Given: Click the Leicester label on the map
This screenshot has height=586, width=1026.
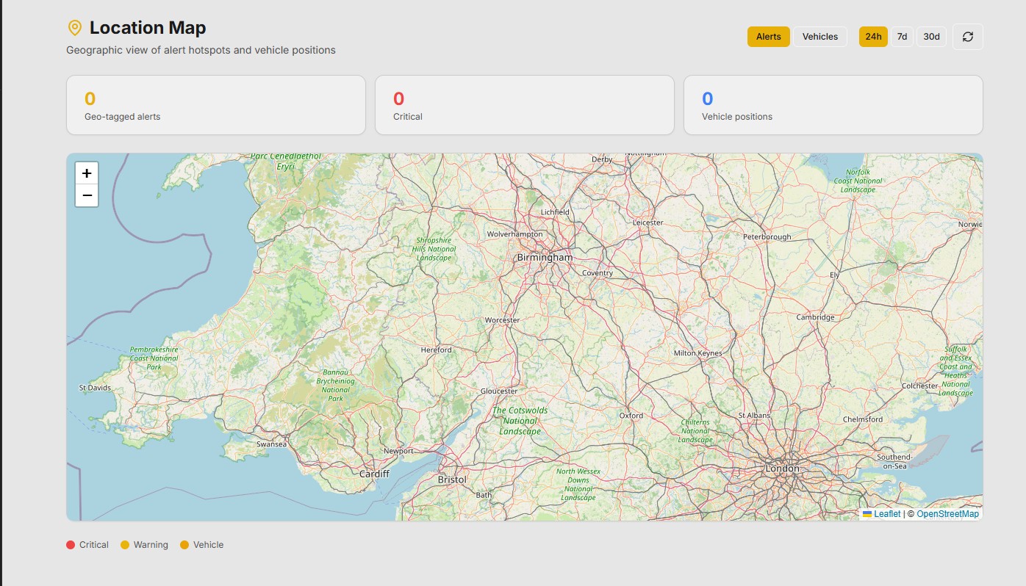Looking at the screenshot, I should pos(647,222).
